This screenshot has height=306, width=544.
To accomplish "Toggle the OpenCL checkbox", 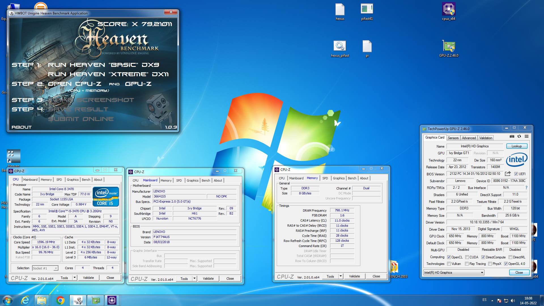I will (449, 257).
